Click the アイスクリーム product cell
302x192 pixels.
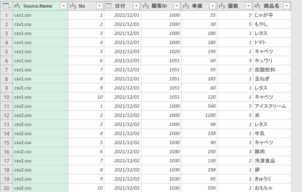pyautogui.click(x=272, y=106)
